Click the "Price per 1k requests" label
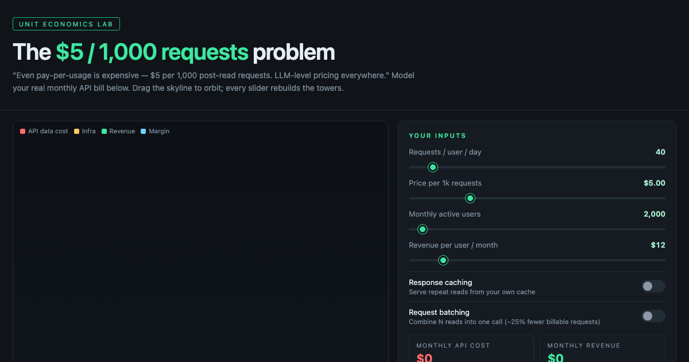Image resolution: width=689 pixels, height=362 pixels. point(445,183)
